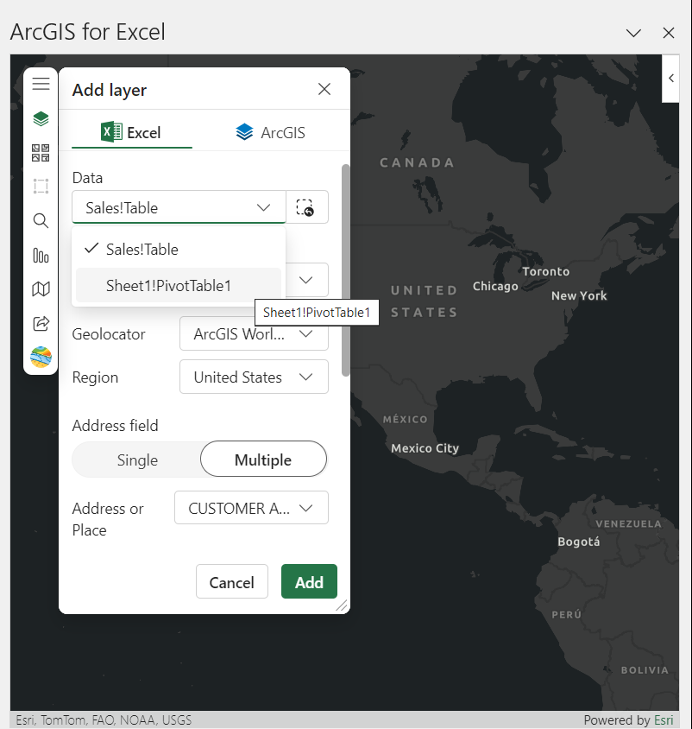692x729 pixels.
Task: Select Single address field option
Action: coord(137,460)
